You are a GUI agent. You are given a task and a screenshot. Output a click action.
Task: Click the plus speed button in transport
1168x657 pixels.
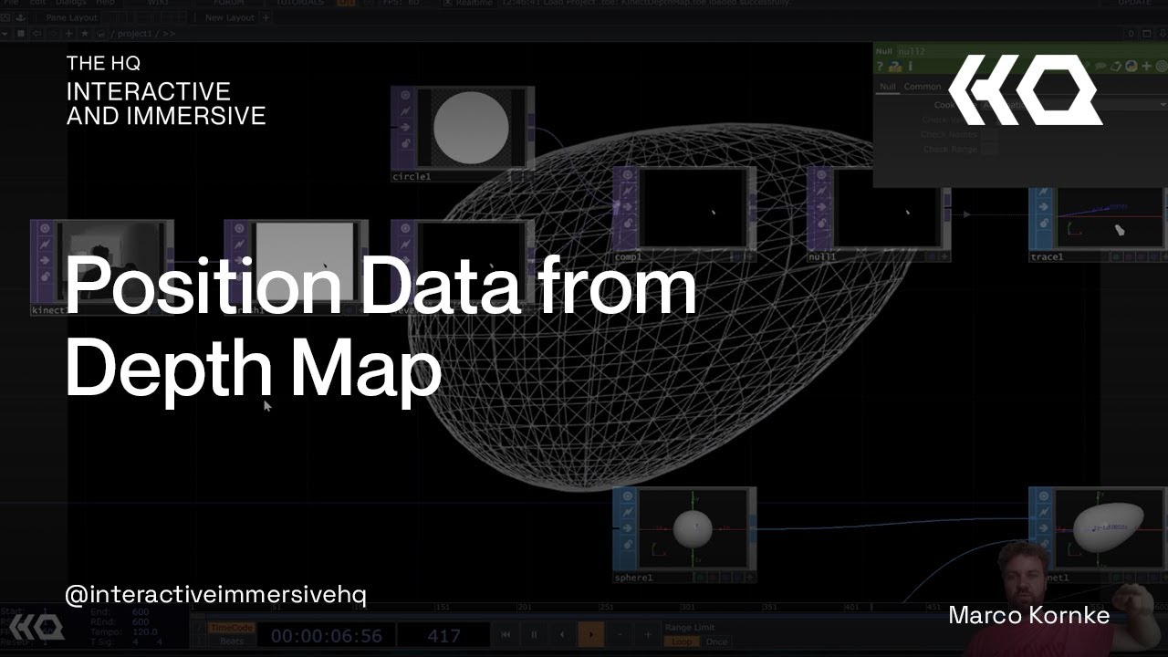[x=648, y=634]
